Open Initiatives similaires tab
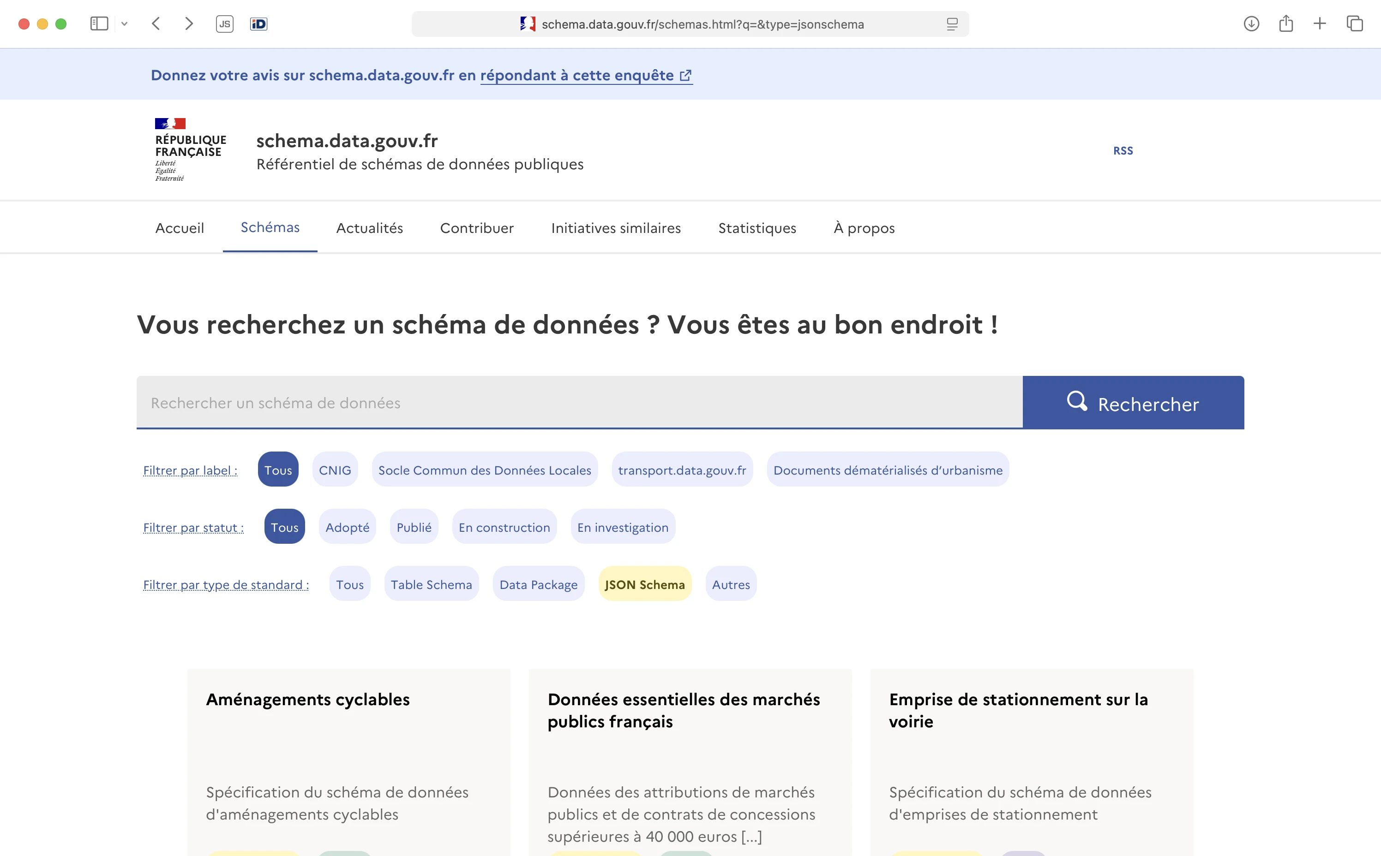The image size is (1381, 856). (x=616, y=228)
